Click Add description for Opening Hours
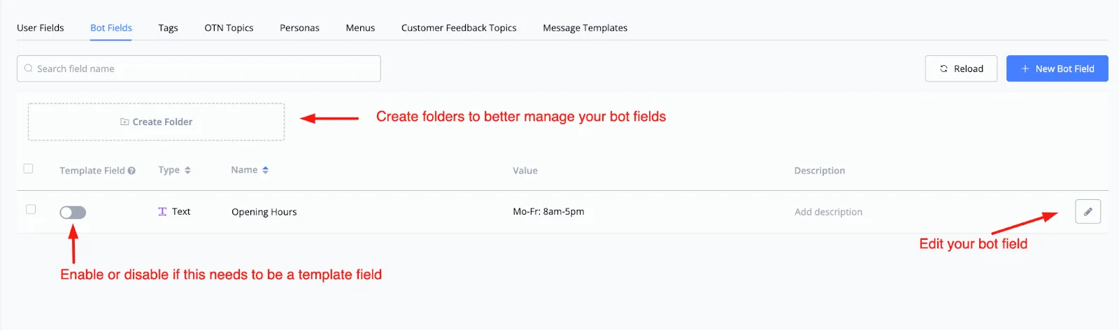Screen dimensions: 1119x330 point(828,212)
